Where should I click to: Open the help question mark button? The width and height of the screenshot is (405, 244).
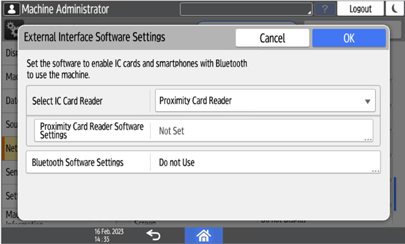pyautogui.click(x=325, y=9)
